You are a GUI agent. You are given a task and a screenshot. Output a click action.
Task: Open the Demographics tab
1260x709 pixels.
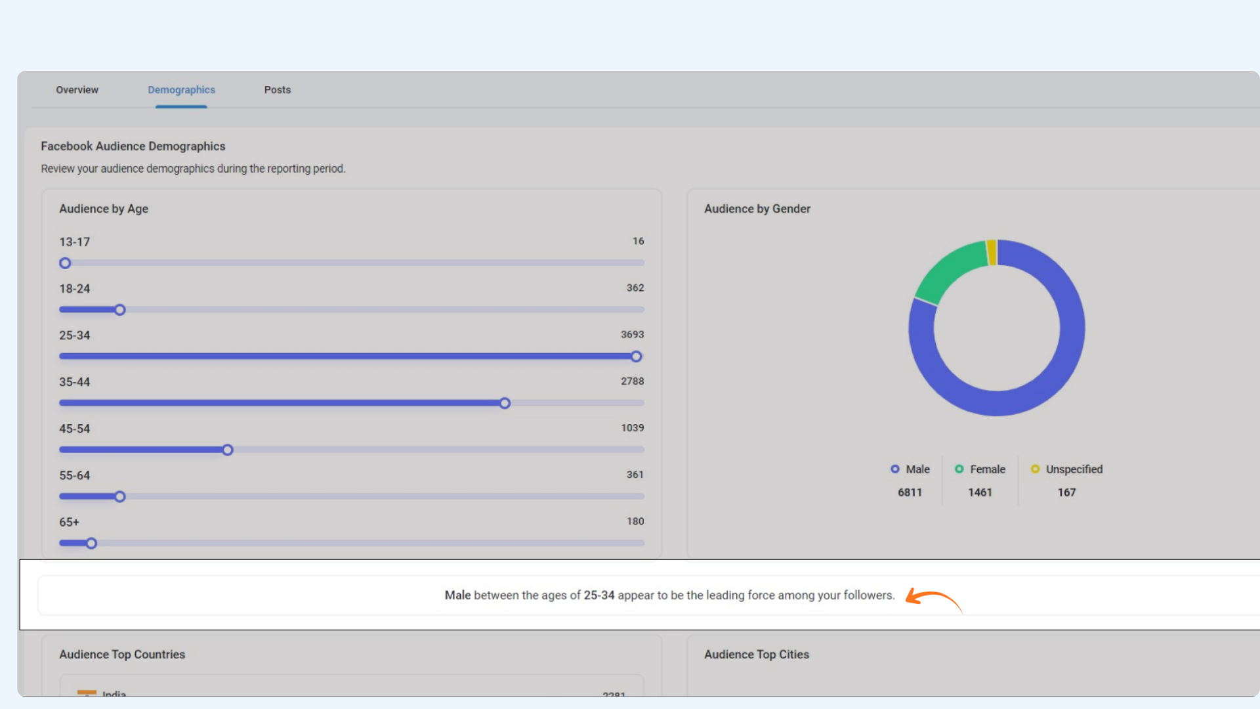(x=181, y=90)
